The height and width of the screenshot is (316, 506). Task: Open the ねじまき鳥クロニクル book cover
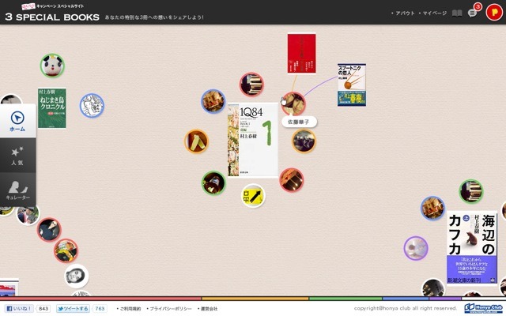point(52,108)
